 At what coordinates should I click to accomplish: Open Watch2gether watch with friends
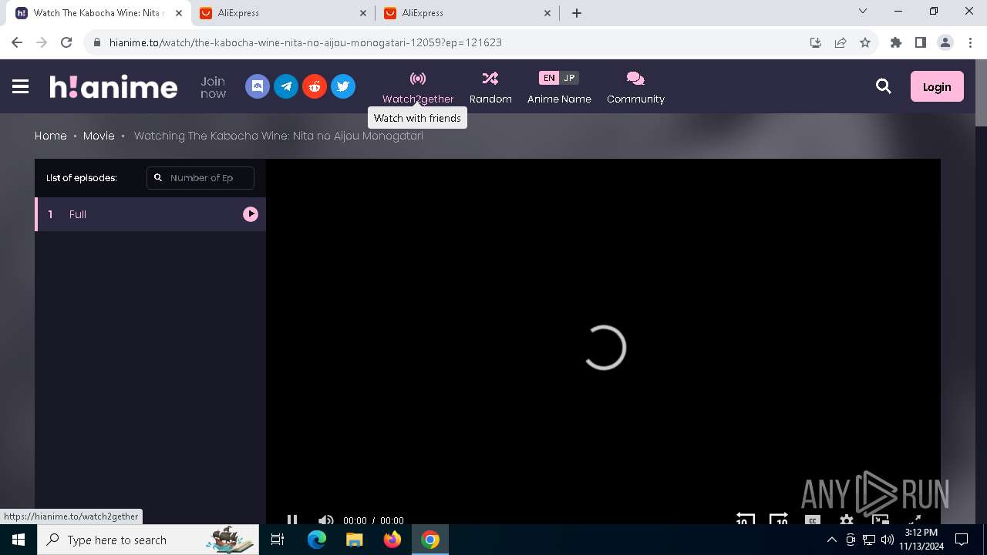pyautogui.click(x=418, y=88)
